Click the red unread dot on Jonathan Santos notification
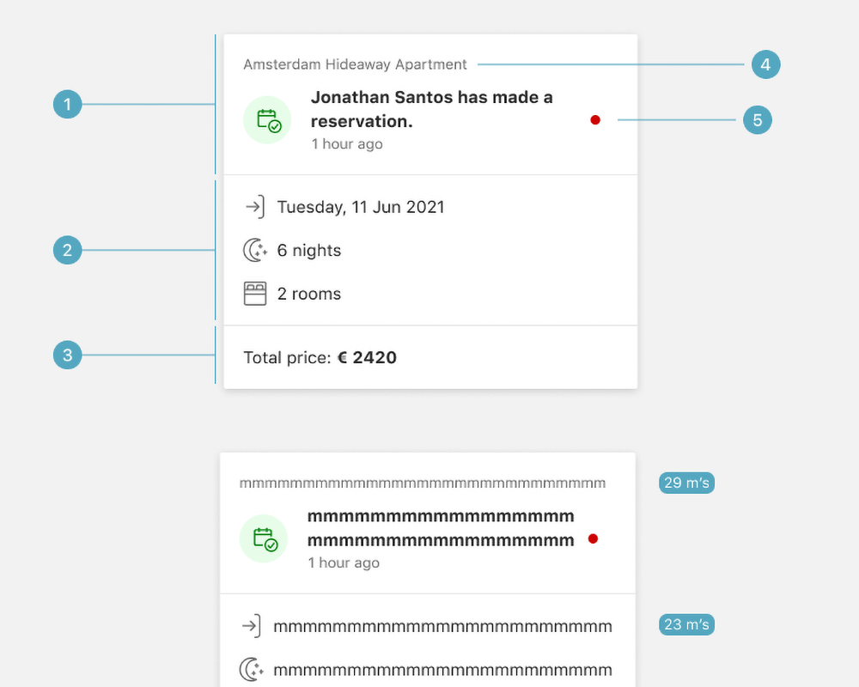859x687 pixels. tap(595, 120)
